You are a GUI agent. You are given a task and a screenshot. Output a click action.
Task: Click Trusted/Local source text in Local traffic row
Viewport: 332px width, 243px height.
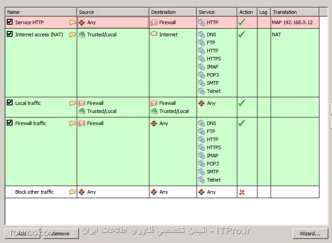pyautogui.click(x=102, y=111)
